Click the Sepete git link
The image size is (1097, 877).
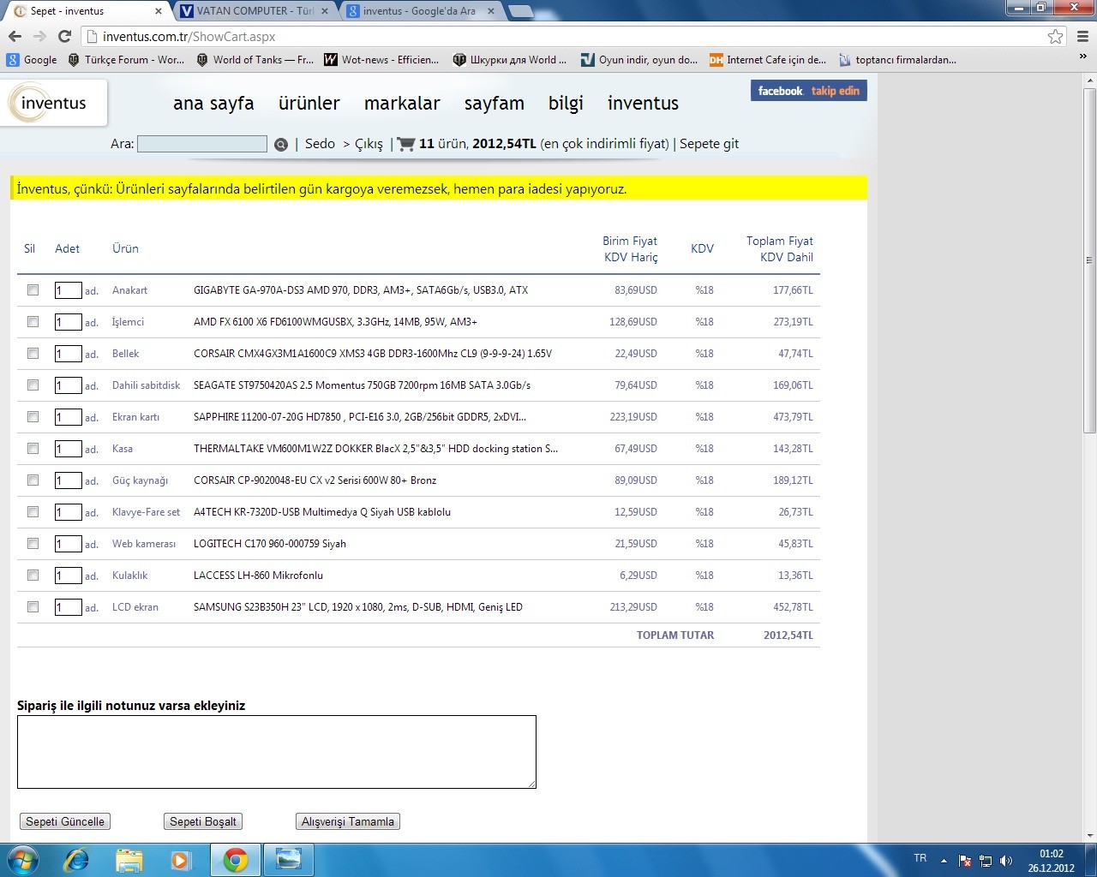pyautogui.click(x=709, y=144)
